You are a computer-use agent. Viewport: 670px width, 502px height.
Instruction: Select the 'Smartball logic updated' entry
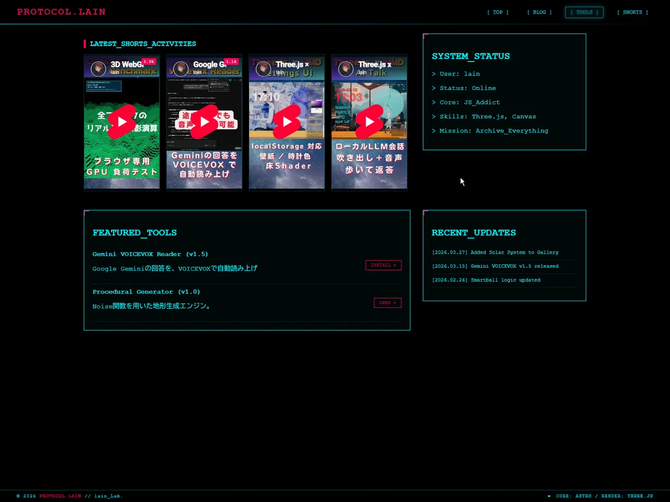coord(486,280)
